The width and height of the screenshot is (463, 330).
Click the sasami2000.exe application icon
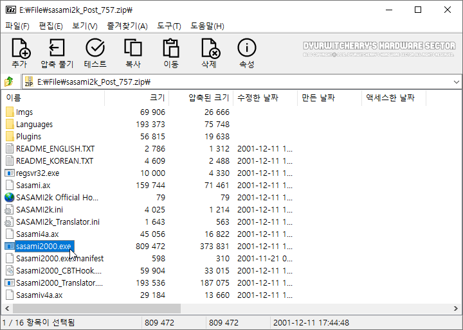click(10, 247)
